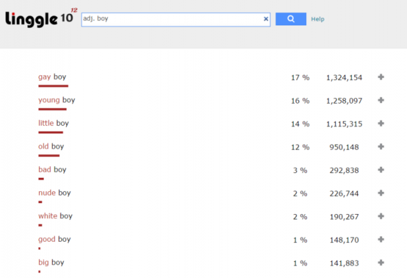Open the Linggle logo home link
The width and height of the screenshot is (407, 278).
pos(41,18)
